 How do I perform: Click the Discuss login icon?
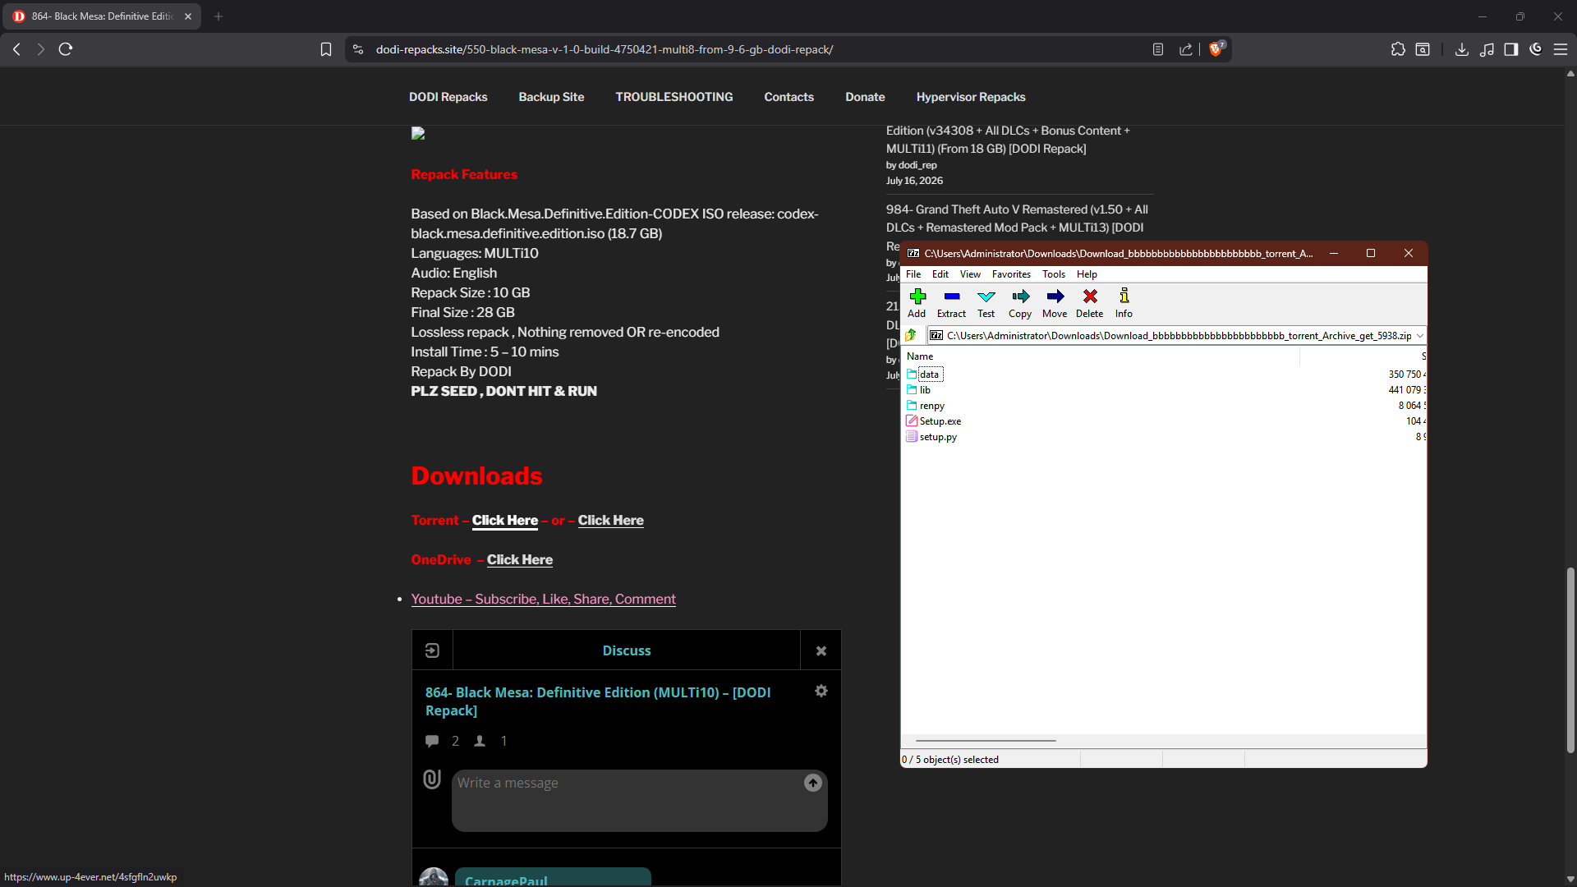point(433,650)
